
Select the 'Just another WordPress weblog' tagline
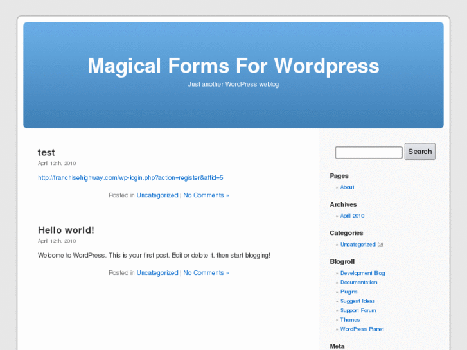pyautogui.click(x=233, y=84)
